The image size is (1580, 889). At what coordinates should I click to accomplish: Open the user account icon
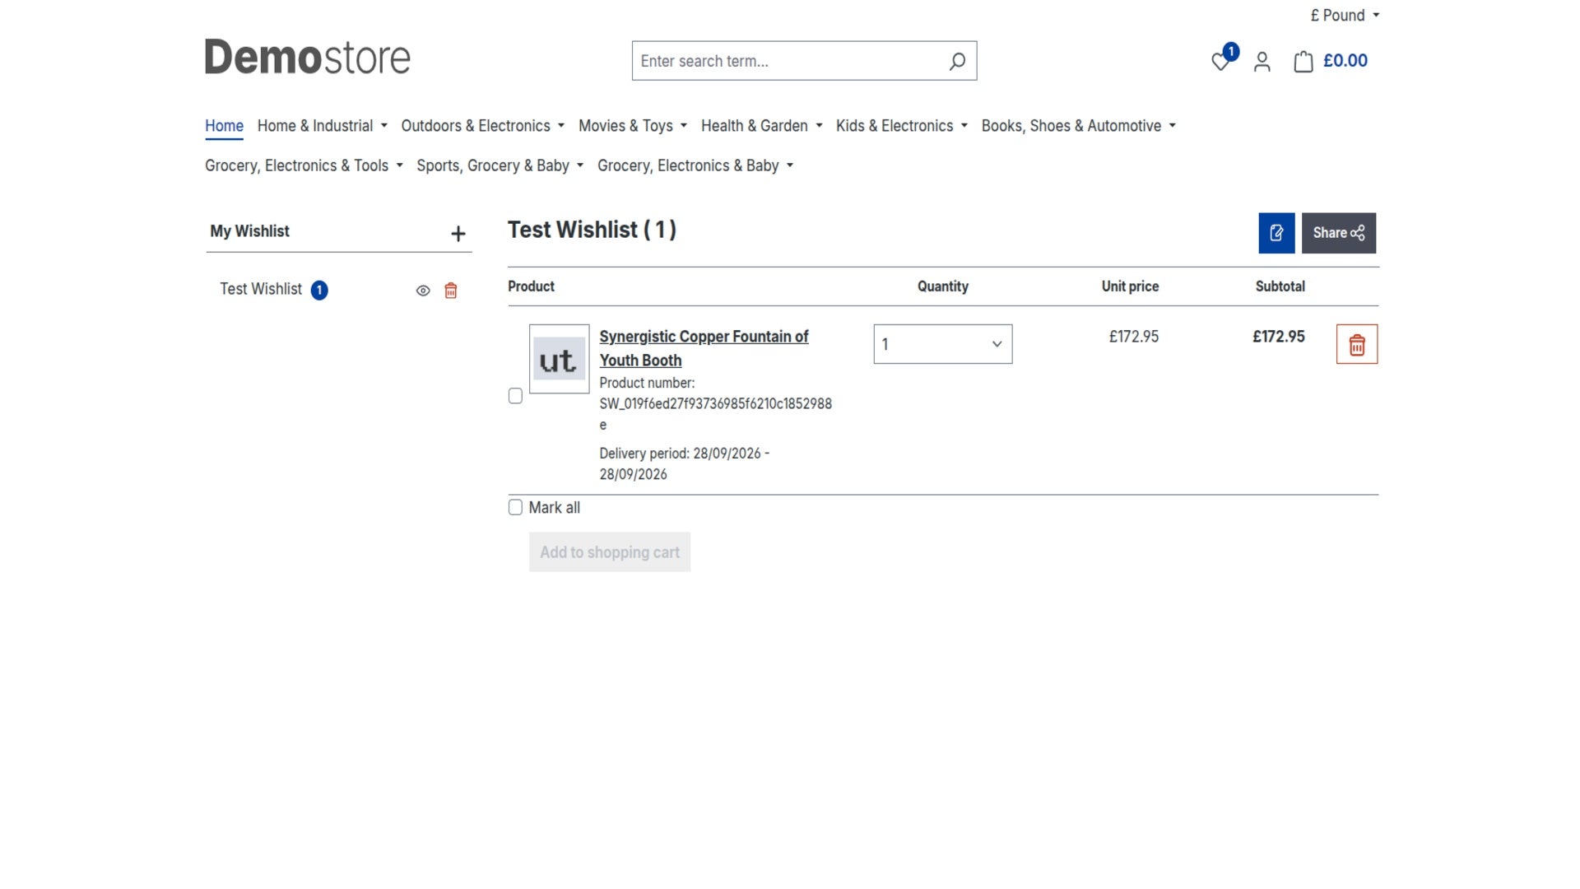pyautogui.click(x=1262, y=62)
